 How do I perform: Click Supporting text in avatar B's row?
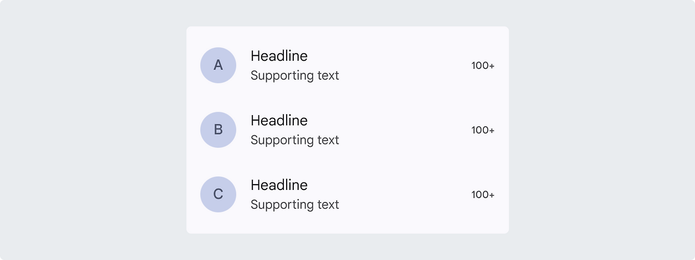[295, 140]
